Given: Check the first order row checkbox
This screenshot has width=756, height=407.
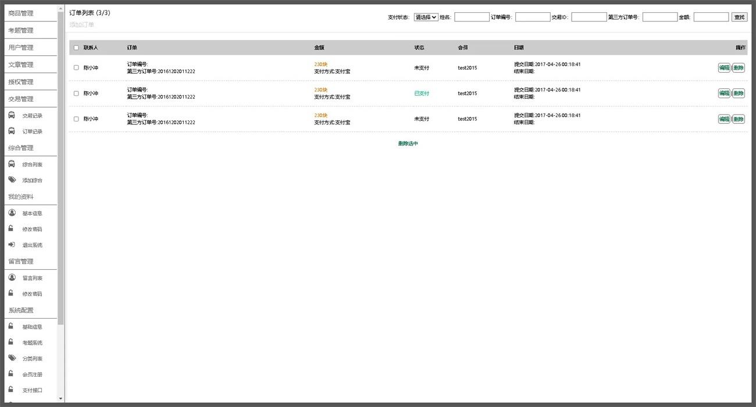Looking at the screenshot, I should (x=76, y=67).
